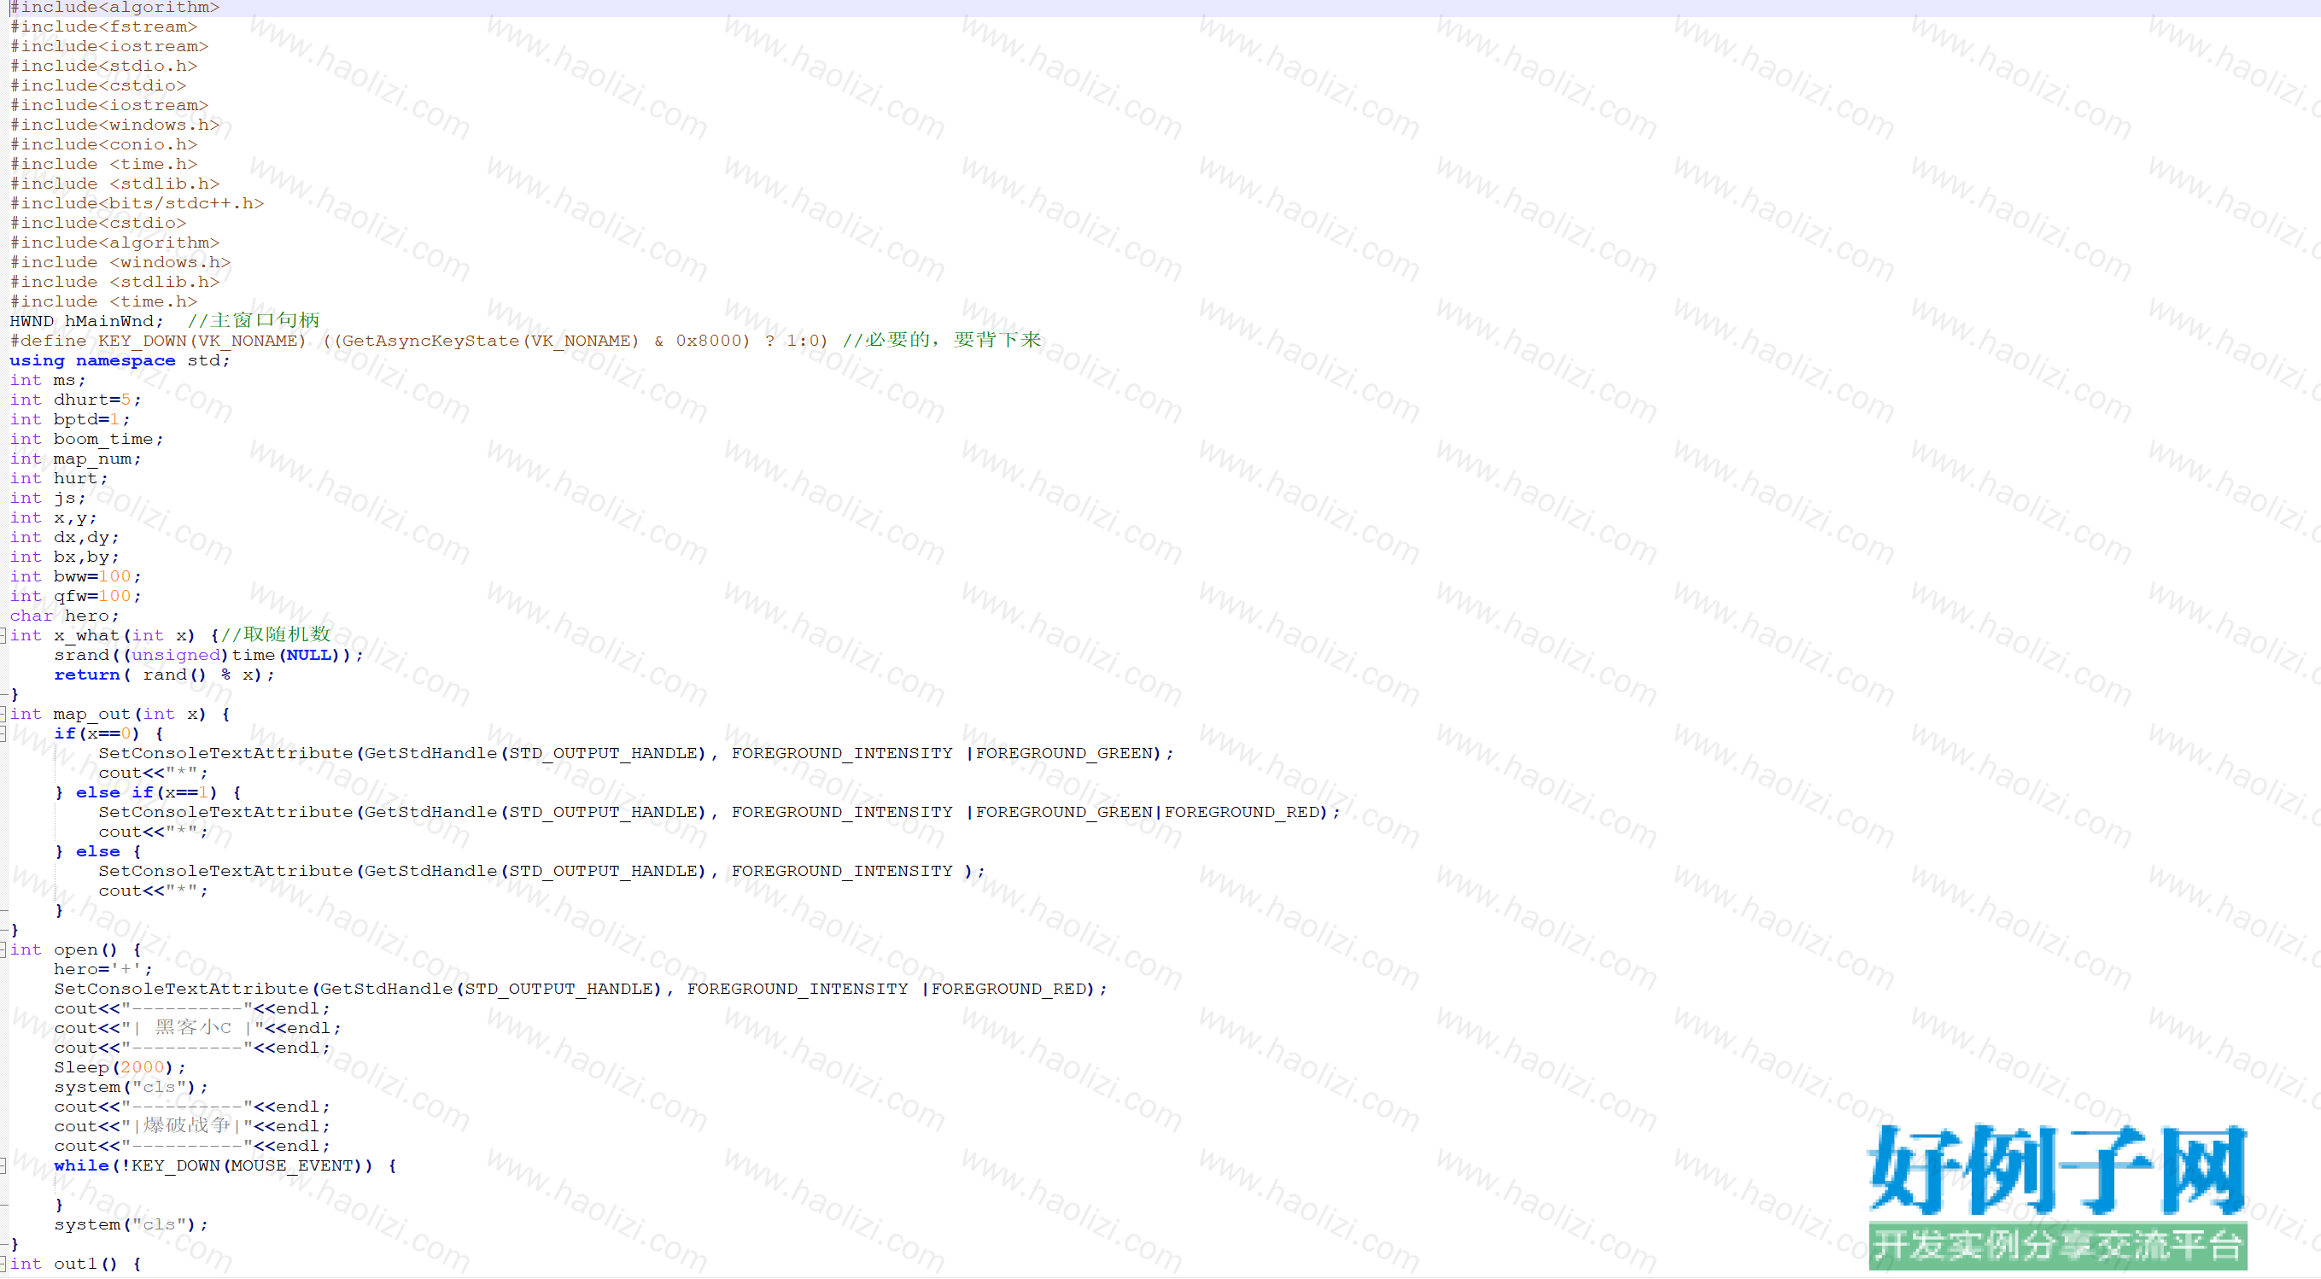The image size is (2321, 1279).
Task: Click the 'int bww=100;' line
Action: click(76, 577)
